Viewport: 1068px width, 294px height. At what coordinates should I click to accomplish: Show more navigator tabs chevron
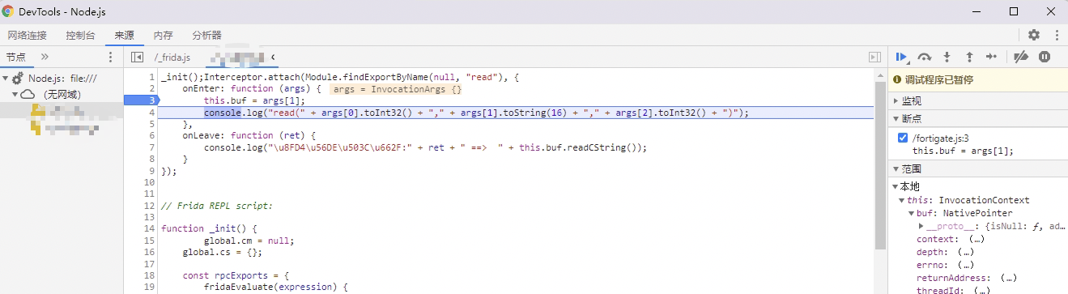(45, 57)
